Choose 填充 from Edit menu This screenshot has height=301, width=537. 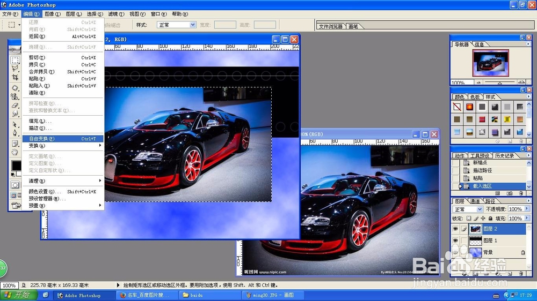coord(63,121)
